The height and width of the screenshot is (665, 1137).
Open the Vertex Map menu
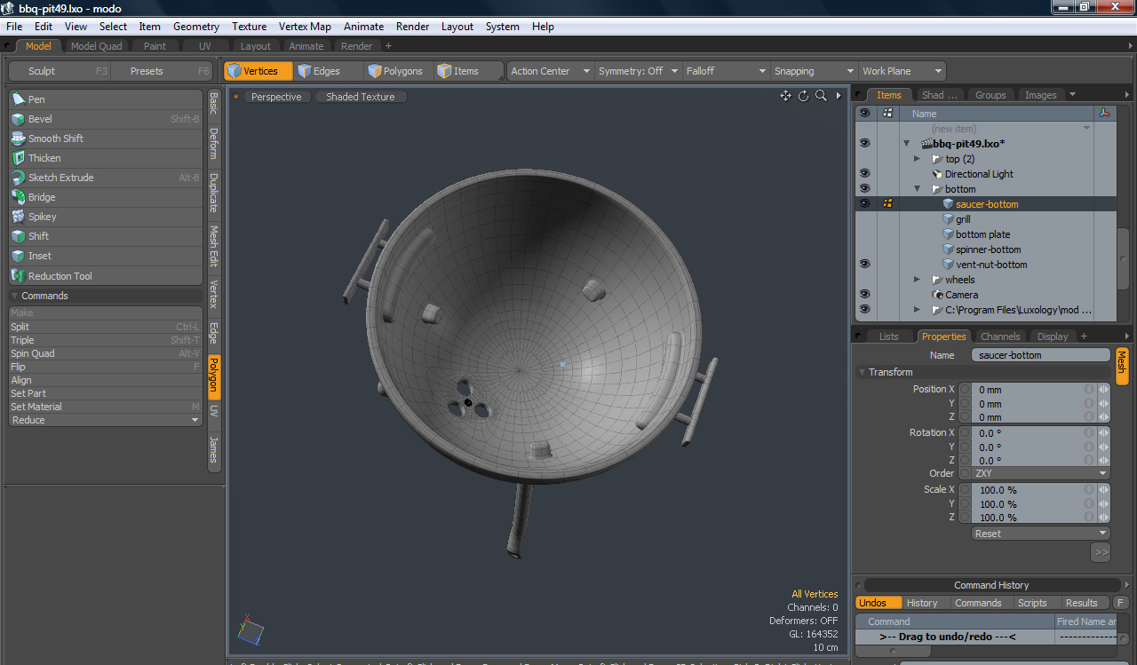305,27
